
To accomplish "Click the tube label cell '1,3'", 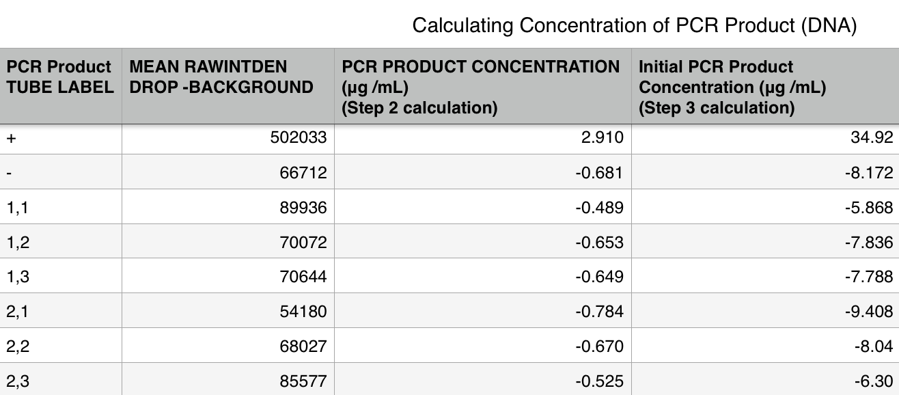I will click(61, 277).
